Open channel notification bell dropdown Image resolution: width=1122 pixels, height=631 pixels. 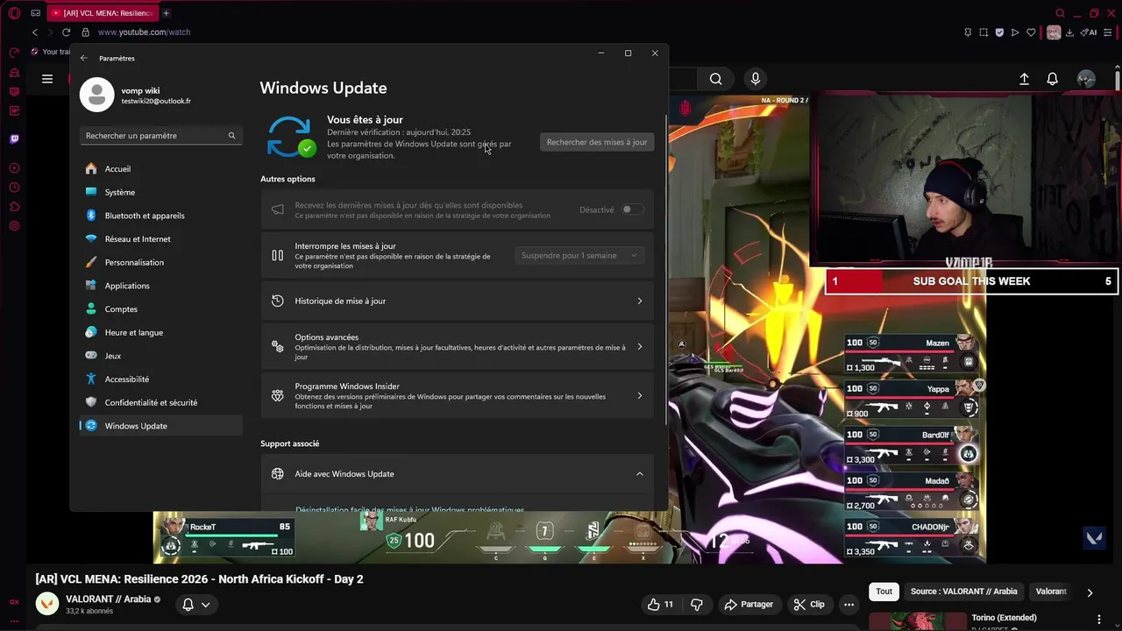pos(196,604)
